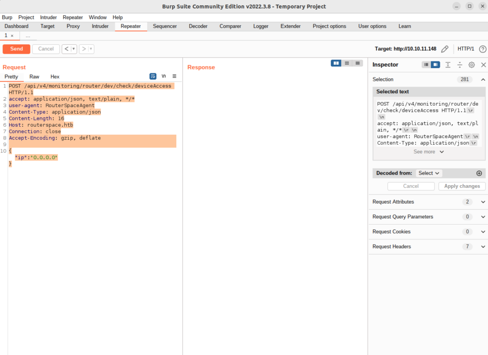Click Inspector Cancel button
The height and width of the screenshot is (355, 488).
click(x=411, y=186)
